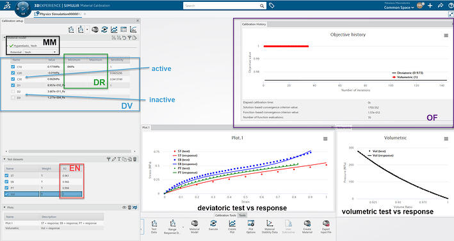Screen dimensions: 454x241
Task: Open Material Stability Data tool
Action: point(270,226)
